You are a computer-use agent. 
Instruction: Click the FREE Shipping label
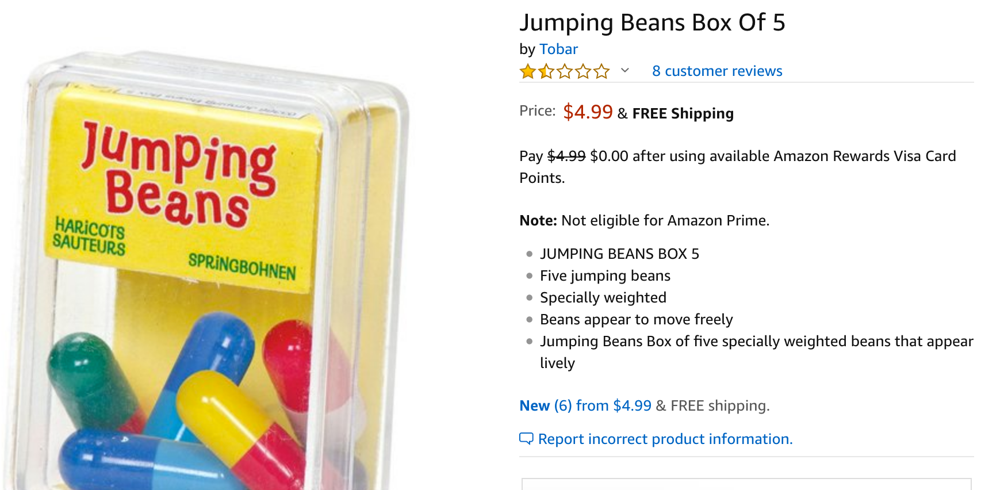[683, 113]
